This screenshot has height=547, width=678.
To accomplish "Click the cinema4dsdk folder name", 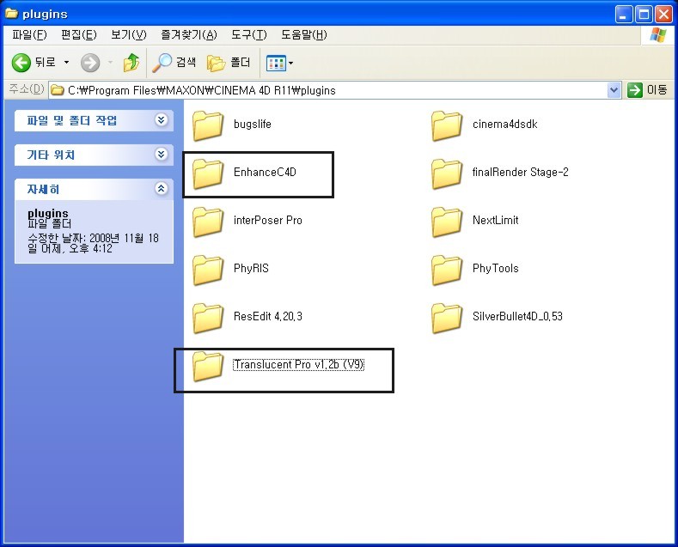I will [505, 124].
